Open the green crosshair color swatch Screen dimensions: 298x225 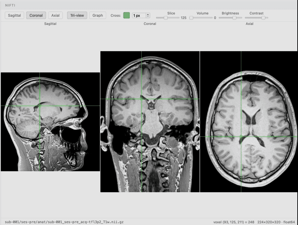pos(126,15)
